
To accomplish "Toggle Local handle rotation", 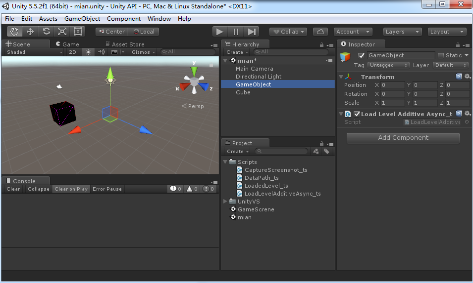I will (x=144, y=32).
